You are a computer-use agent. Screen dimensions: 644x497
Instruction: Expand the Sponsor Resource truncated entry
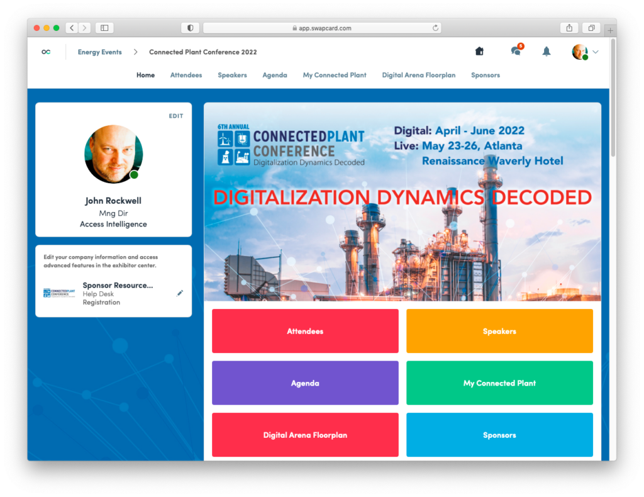116,285
